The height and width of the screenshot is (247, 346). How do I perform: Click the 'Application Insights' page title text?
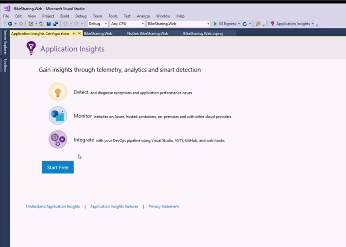pyautogui.click(x=72, y=49)
